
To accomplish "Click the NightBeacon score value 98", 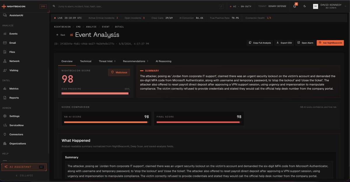I will [x=67, y=79].
